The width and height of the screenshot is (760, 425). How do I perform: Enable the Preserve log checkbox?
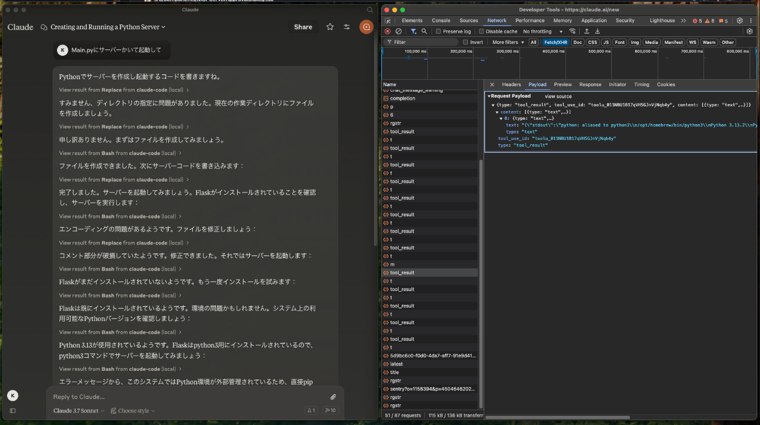(439, 31)
